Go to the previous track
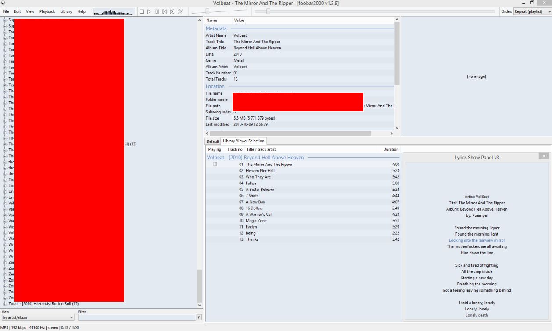 [x=165, y=11]
